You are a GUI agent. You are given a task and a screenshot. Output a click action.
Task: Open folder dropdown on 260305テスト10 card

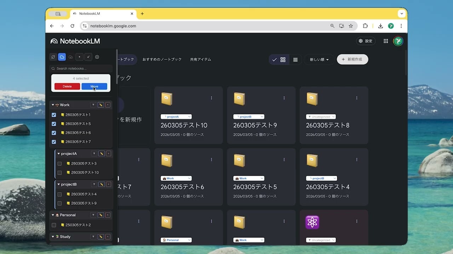tap(176, 116)
